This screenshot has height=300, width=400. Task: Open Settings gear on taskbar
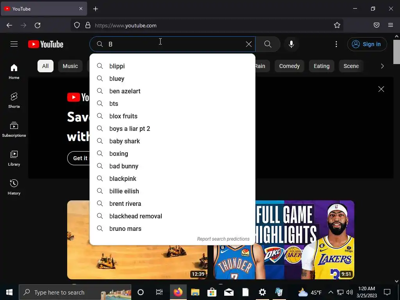point(262,292)
